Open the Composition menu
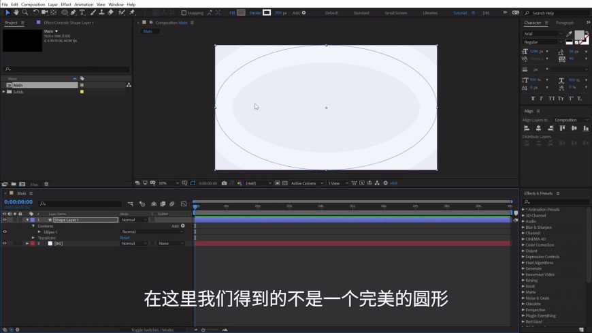This screenshot has width=592, height=333. (33, 5)
